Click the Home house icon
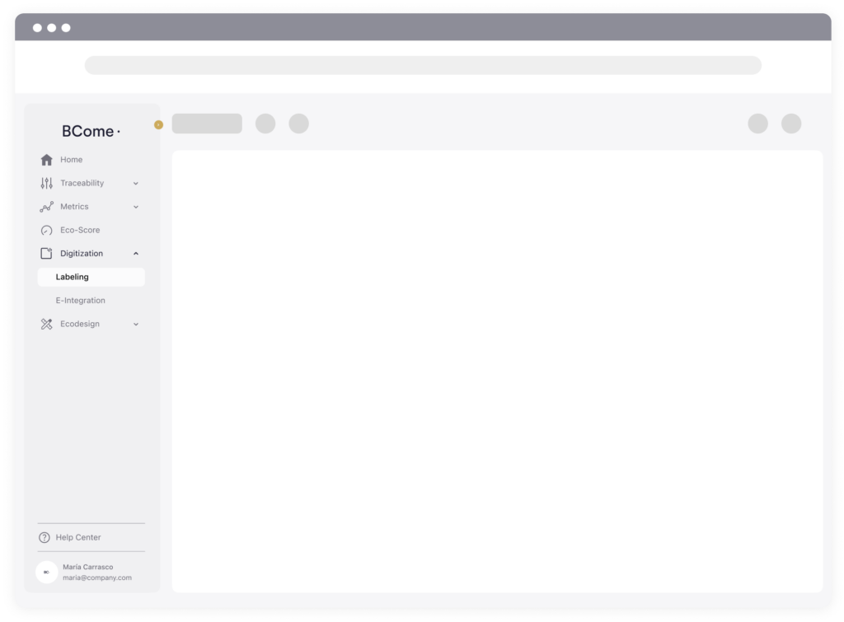This screenshot has height=622, width=844. 47,160
